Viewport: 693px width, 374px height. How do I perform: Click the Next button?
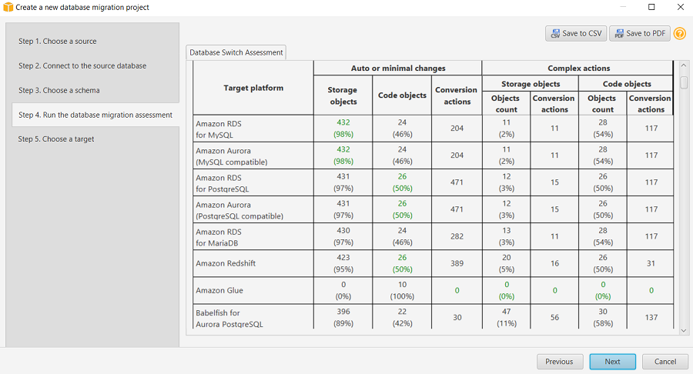(612, 362)
